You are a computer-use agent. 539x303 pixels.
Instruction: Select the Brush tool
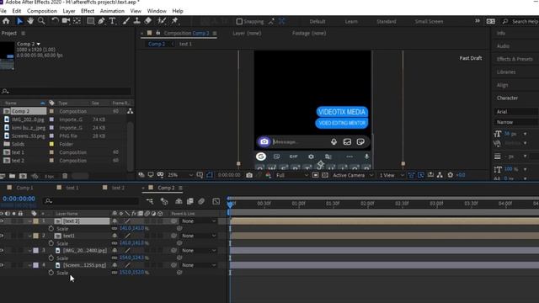pyautogui.click(x=125, y=21)
